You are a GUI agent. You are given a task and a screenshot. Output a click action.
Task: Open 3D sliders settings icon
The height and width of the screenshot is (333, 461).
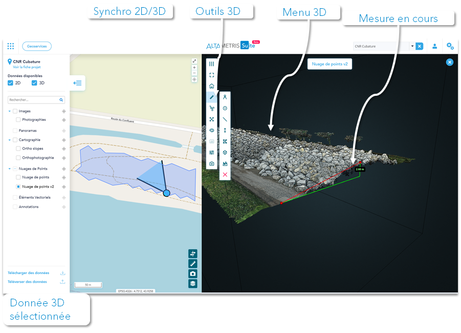tap(212, 153)
